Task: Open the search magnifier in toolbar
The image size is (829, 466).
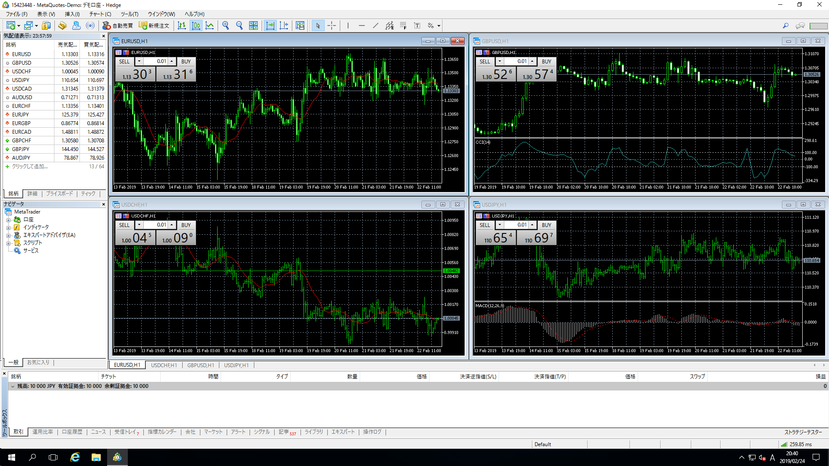Action: point(785,26)
